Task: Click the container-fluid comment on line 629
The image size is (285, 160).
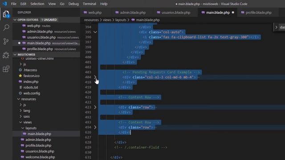Action: [x=141, y=147]
